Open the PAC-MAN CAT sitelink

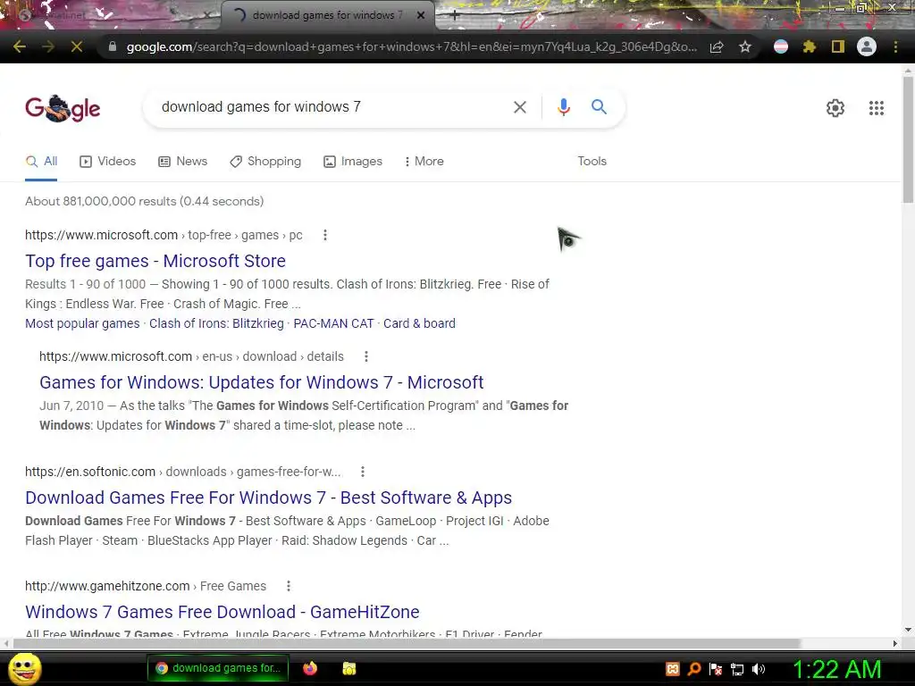(334, 323)
